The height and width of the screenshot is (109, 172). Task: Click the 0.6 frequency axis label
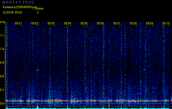coord(2,104)
